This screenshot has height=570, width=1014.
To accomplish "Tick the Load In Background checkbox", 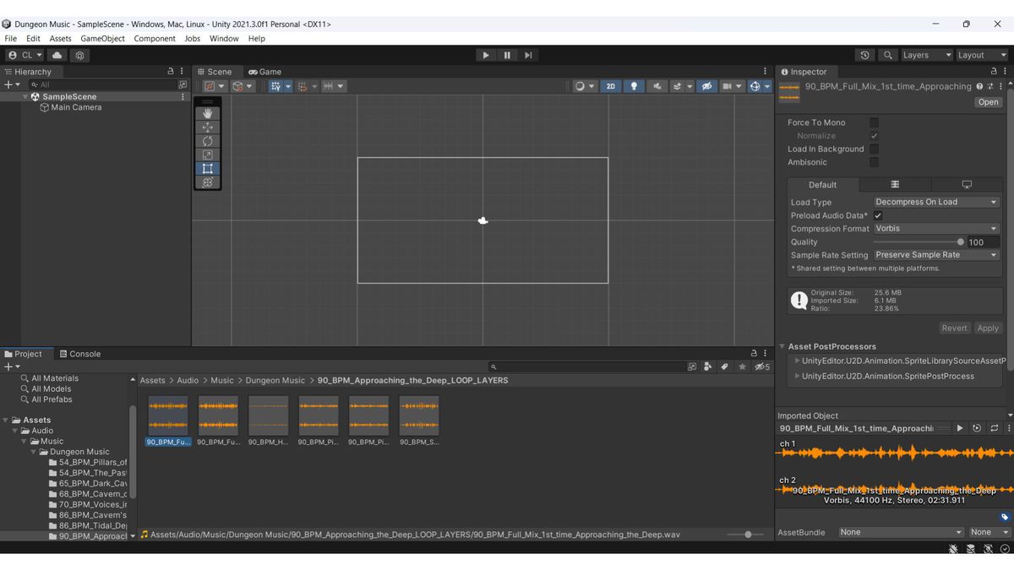I will pyautogui.click(x=874, y=149).
